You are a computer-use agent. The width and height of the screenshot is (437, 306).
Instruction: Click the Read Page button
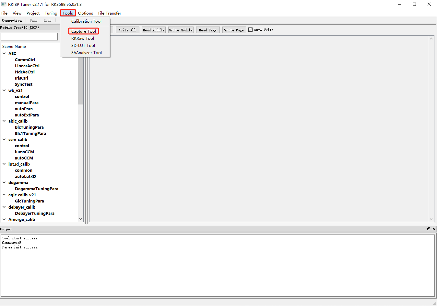click(x=208, y=30)
